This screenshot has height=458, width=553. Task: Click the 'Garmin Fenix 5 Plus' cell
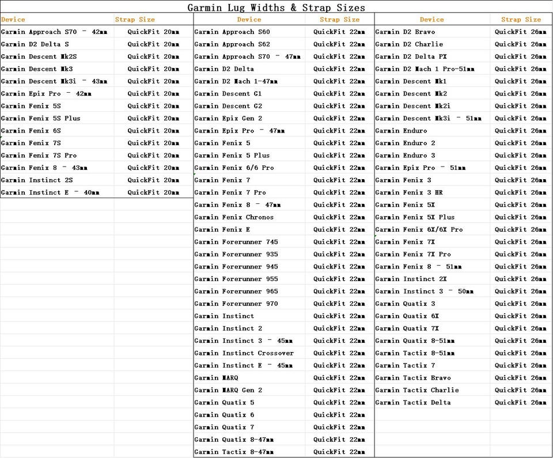coord(249,155)
